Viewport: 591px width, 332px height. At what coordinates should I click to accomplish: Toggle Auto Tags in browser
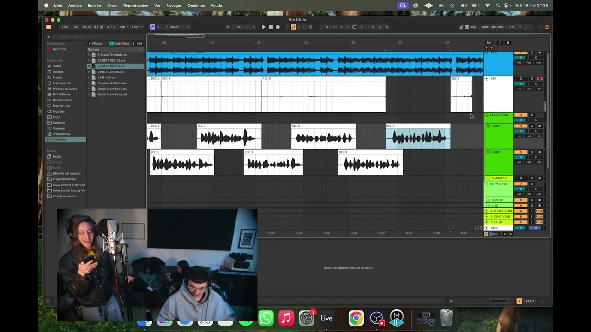pos(119,43)
